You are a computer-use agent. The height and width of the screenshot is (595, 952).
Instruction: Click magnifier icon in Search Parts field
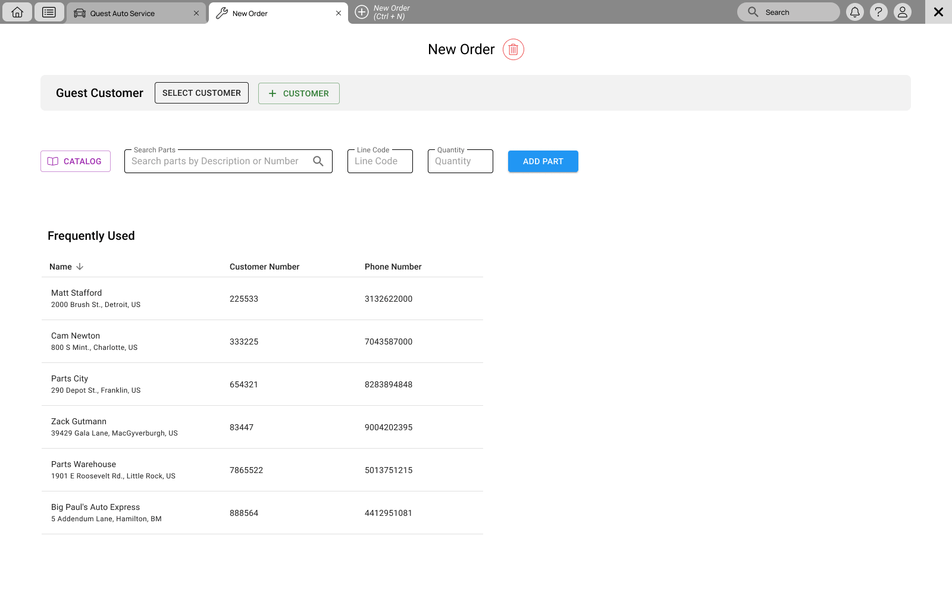pyautogui.click(x=318, y=161)
